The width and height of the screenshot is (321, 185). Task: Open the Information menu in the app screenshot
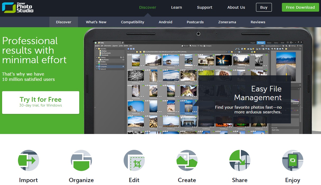pyautogui.click(x=108, y=46)
